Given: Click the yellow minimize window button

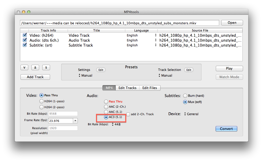Looking at the screenshot, I should (x=24, y=12).
